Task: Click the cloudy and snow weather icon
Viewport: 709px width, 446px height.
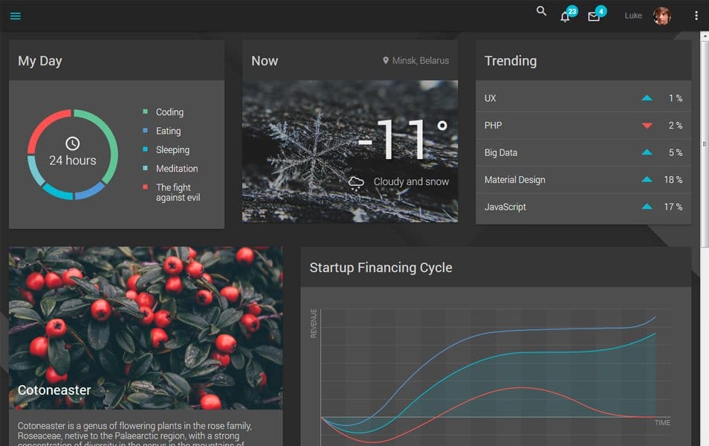Action: pos(358,181)
